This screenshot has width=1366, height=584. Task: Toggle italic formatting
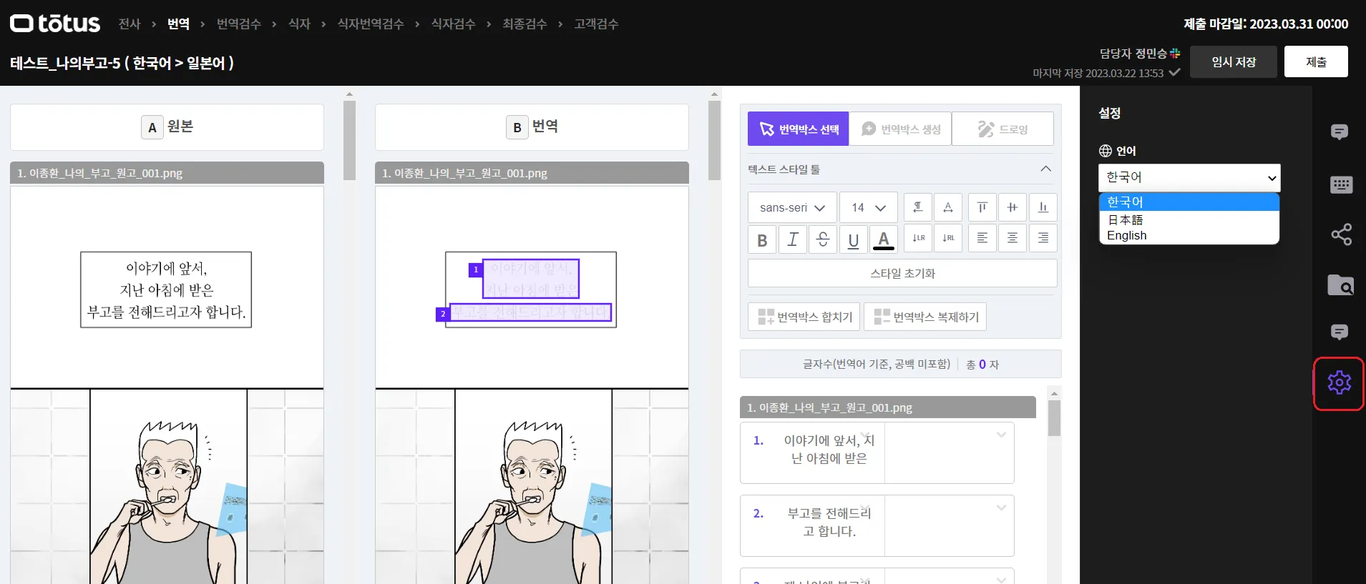[793, 239]
